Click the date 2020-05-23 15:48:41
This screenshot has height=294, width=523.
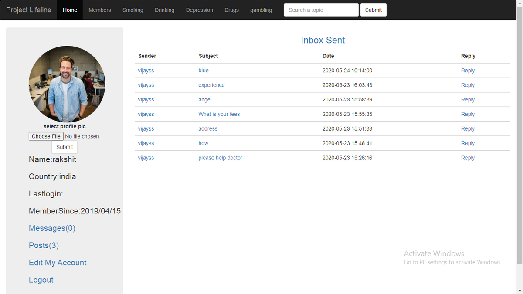347,143
